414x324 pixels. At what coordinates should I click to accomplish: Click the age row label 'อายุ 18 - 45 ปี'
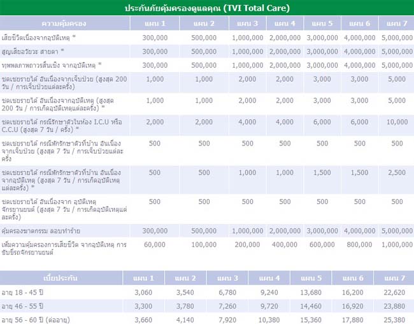22,293
